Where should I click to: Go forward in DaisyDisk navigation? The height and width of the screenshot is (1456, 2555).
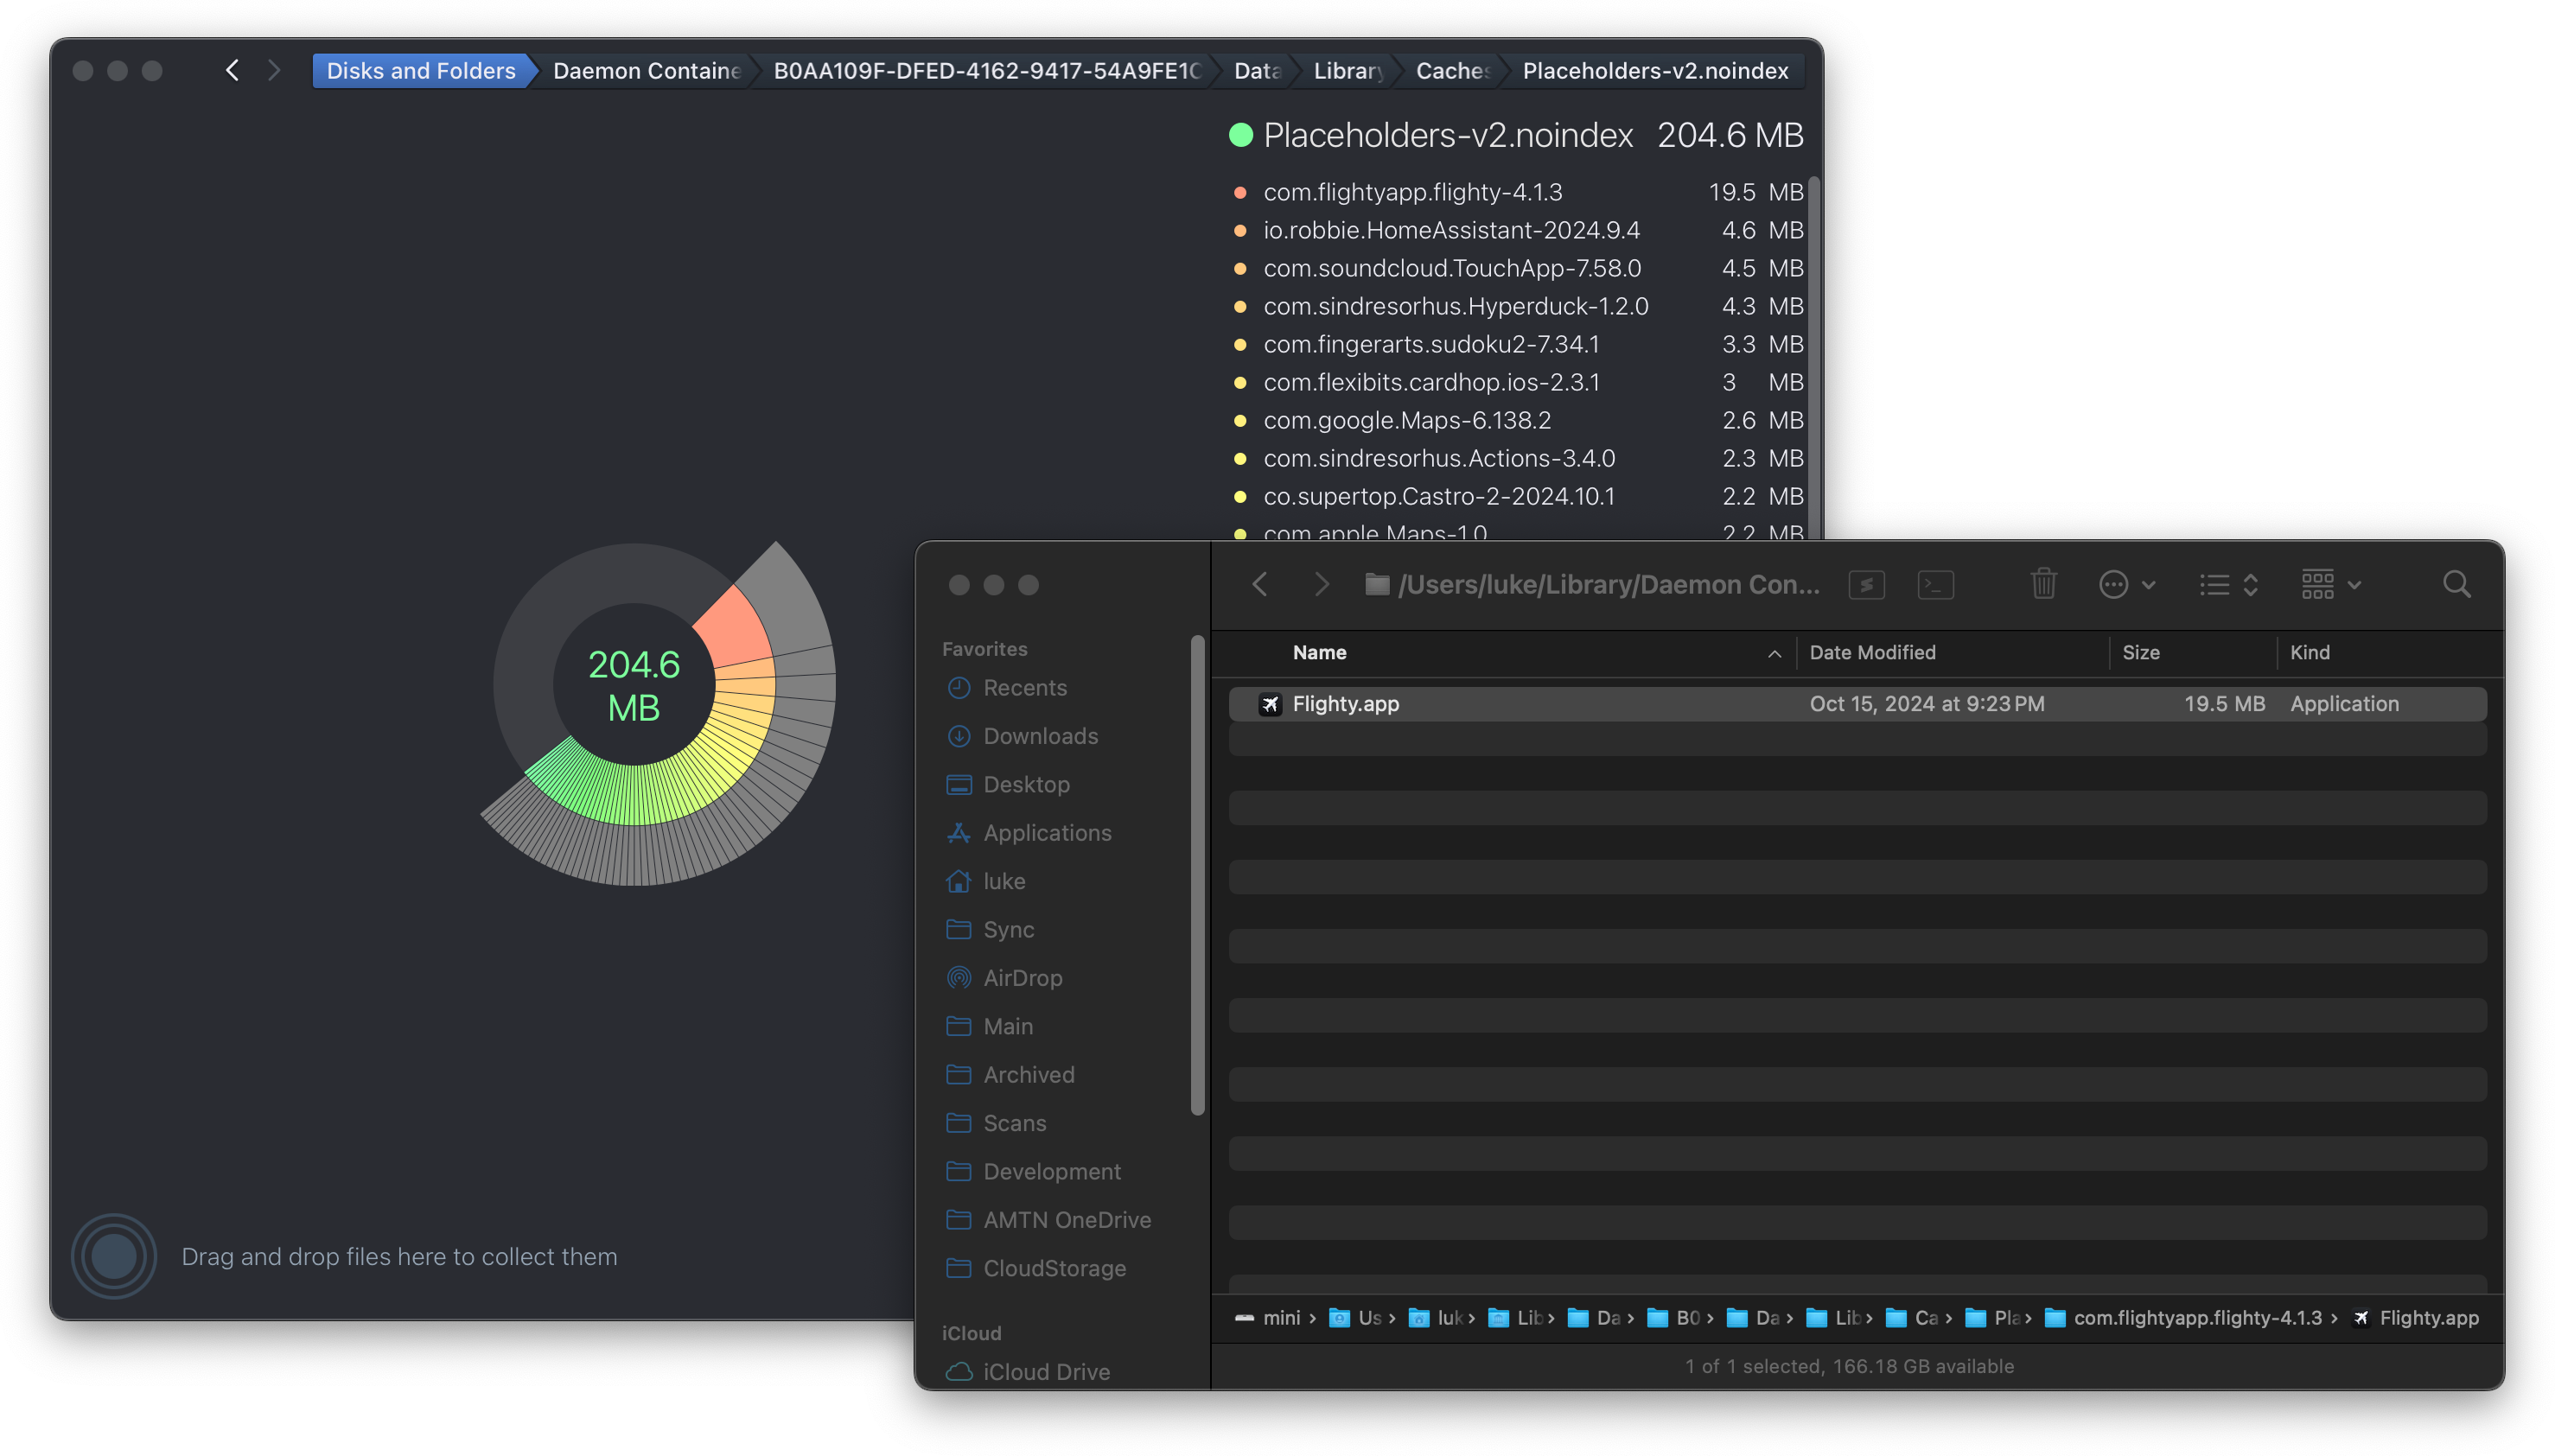[274, 71]
